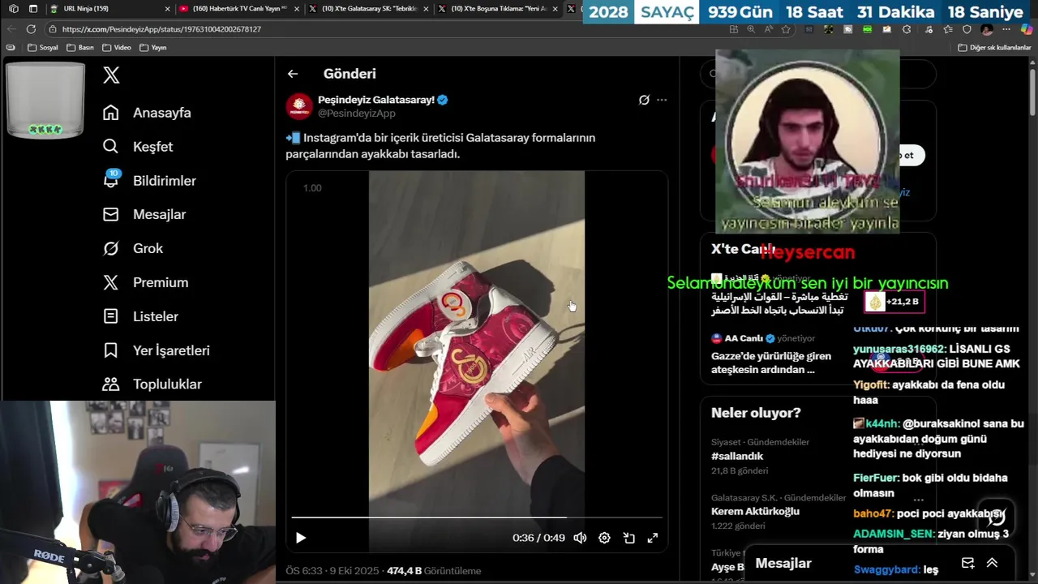Image resolution: width=1038 pixels, height=584 pixels.
Task: Compose new message in Mesajlar drawer
Action: 967,563
